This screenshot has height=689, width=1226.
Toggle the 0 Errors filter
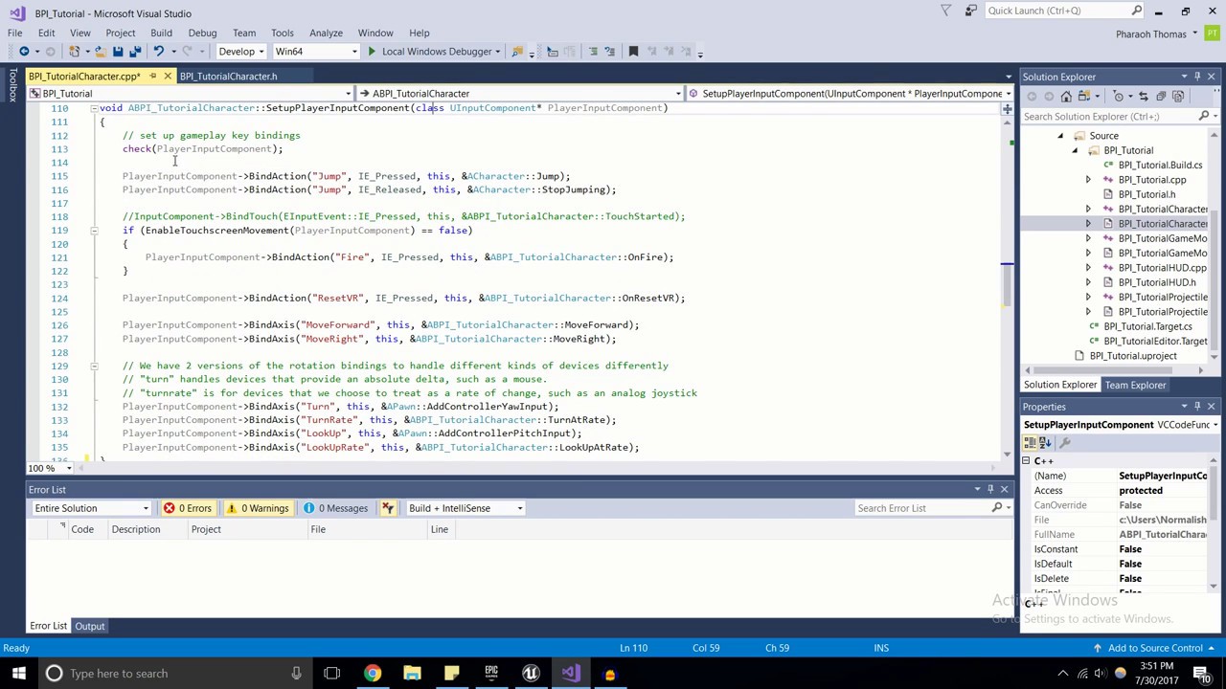(x=188, y=508)
